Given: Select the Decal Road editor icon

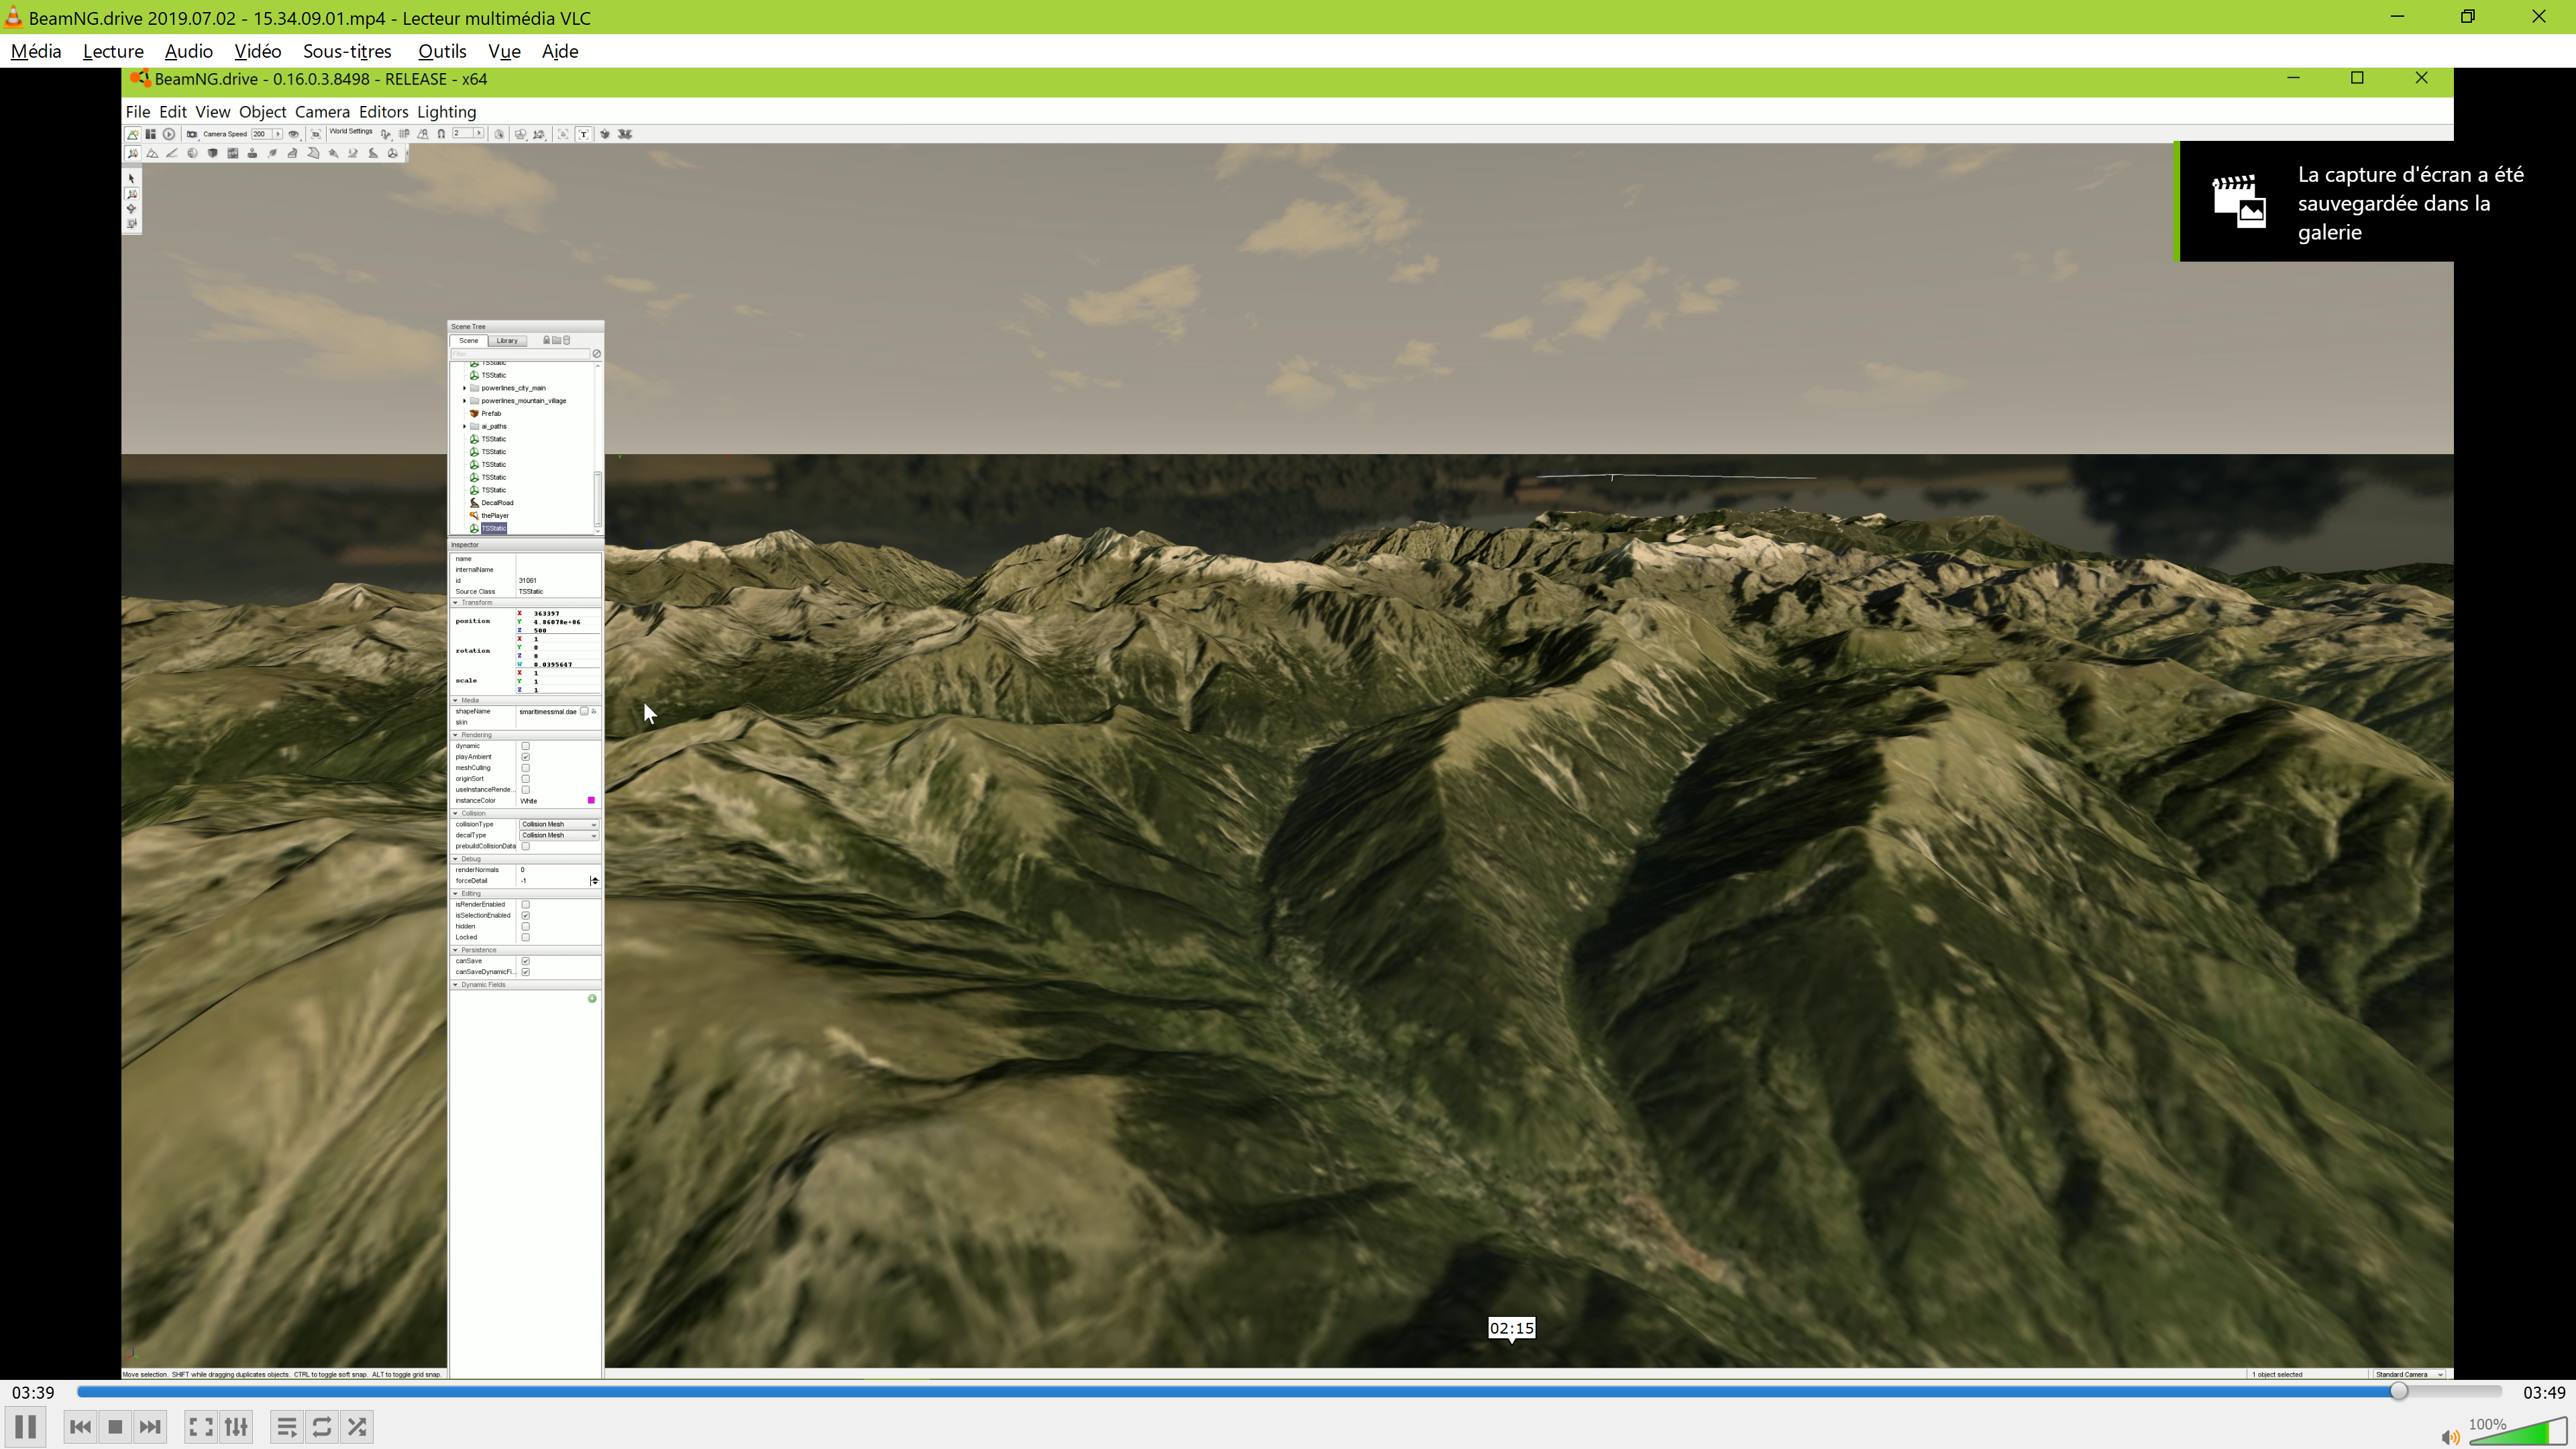Looking at the screenshot, I should 373,154.
